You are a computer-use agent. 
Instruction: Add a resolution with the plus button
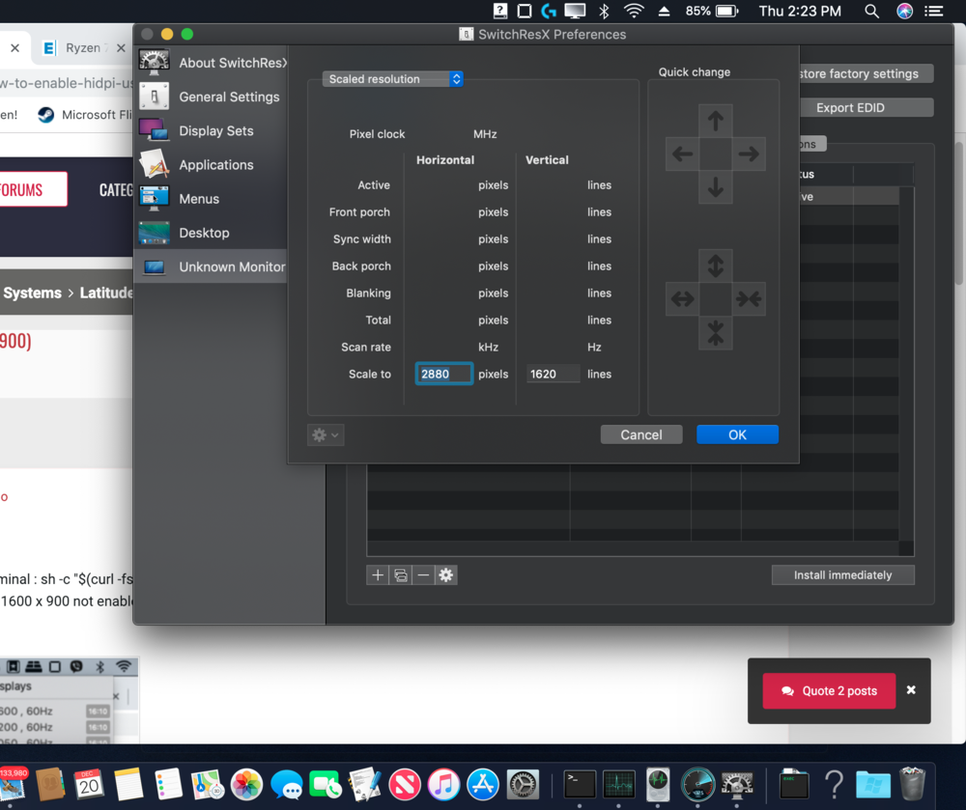[x=378, y=575]
